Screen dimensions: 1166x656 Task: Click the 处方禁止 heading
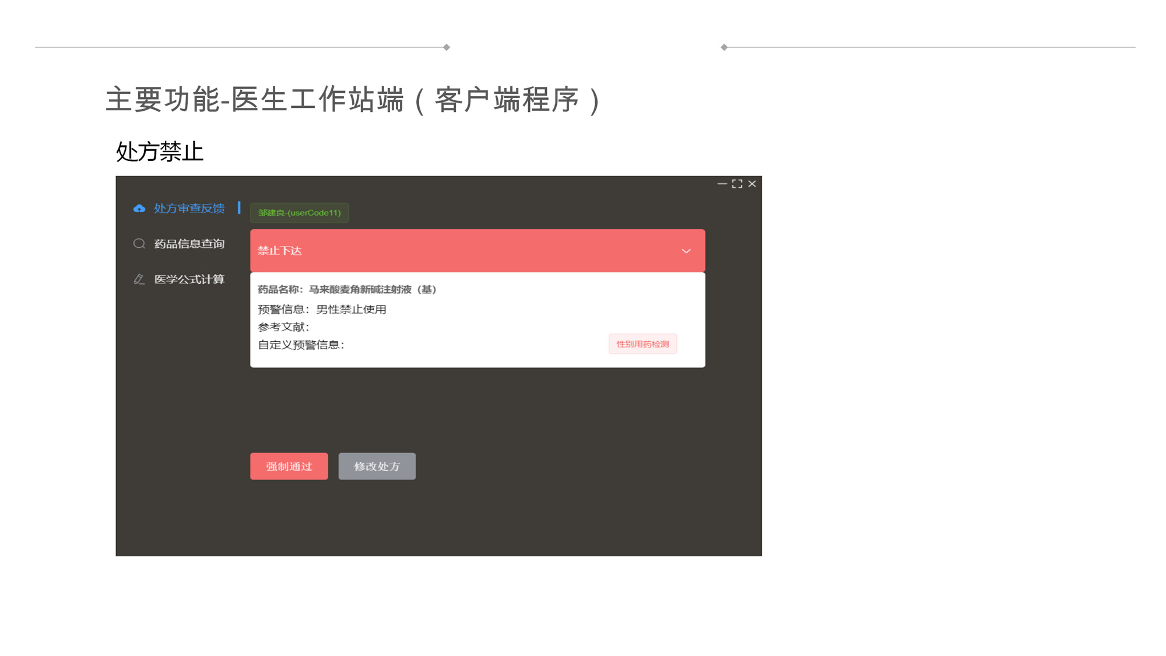pyautogui.click(x=159, y=152)
